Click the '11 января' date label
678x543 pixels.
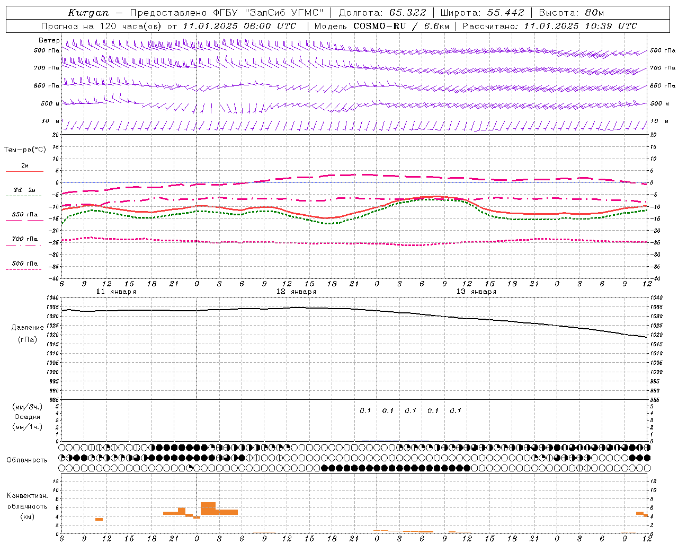(x=115, y=292)
